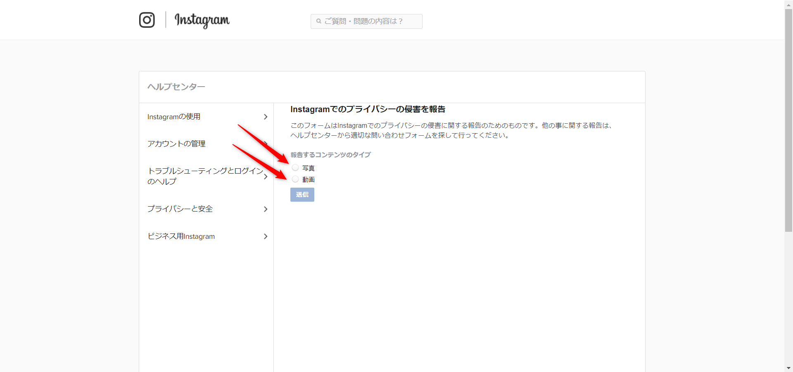This screenshot has width=793, height=372.
Task: Expand chevron next to トラブルシューティングとログイン
Action: click(x=266, y=177)
